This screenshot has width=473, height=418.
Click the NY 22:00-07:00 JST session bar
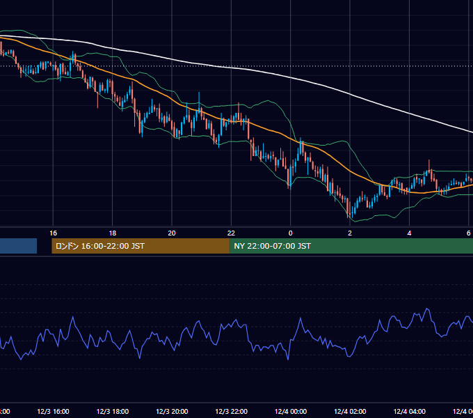(351, 246)
